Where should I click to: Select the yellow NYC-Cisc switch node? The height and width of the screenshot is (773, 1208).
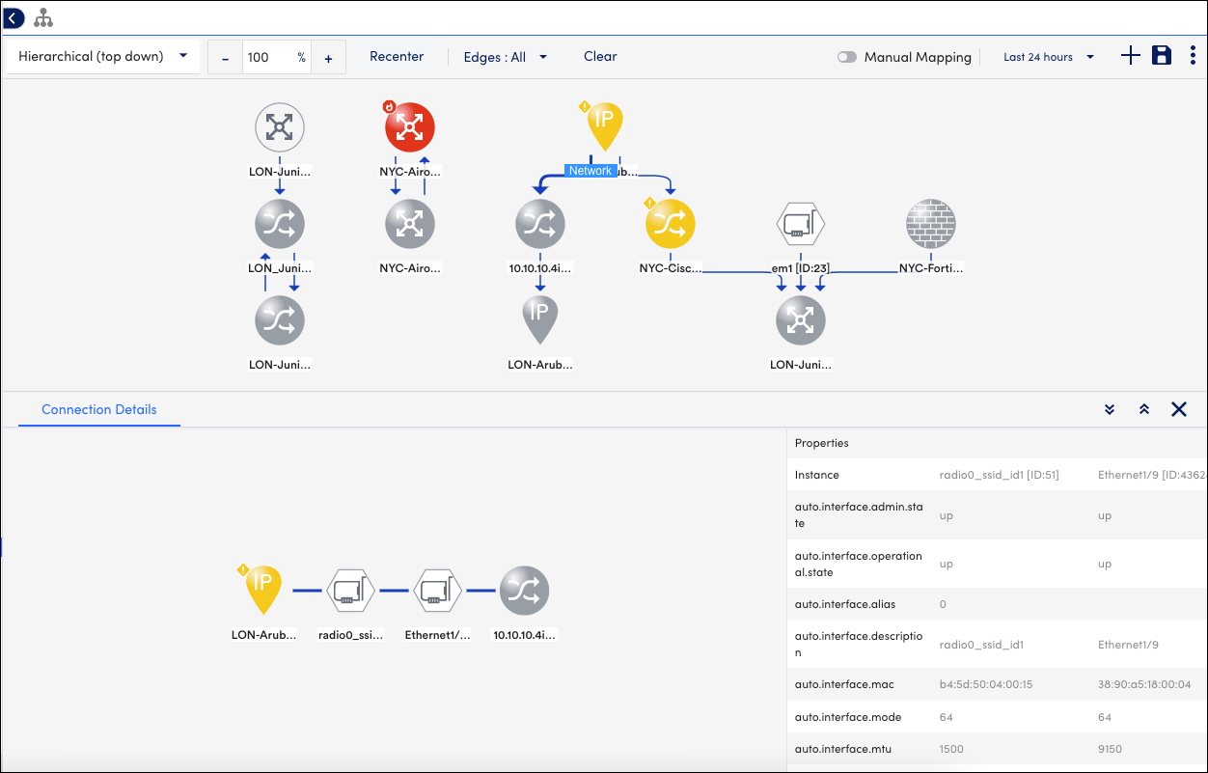pos(670,224)
